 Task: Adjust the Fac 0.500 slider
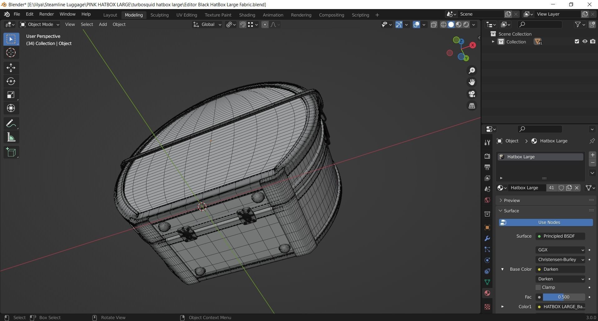click(564, 297)
